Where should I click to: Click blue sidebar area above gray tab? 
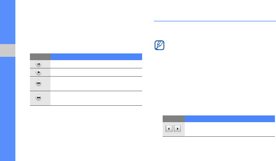8,22
